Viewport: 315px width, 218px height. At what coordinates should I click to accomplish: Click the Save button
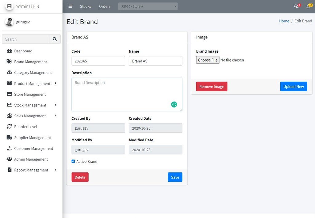(x=175, y=177)
